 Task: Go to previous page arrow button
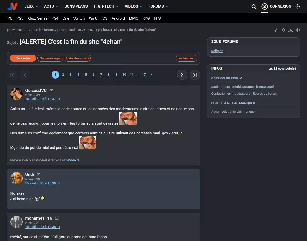point(25,75)
